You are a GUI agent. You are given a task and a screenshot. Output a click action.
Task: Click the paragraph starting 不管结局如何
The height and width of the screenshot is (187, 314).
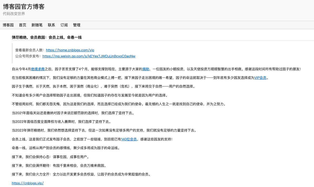pyautogui.click(x=119, y=104)
